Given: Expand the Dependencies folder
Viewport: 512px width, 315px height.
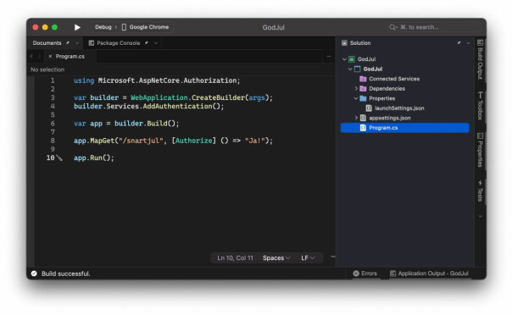Looking at the screenshot, I should pyautogui.click(x=356, y=89).
